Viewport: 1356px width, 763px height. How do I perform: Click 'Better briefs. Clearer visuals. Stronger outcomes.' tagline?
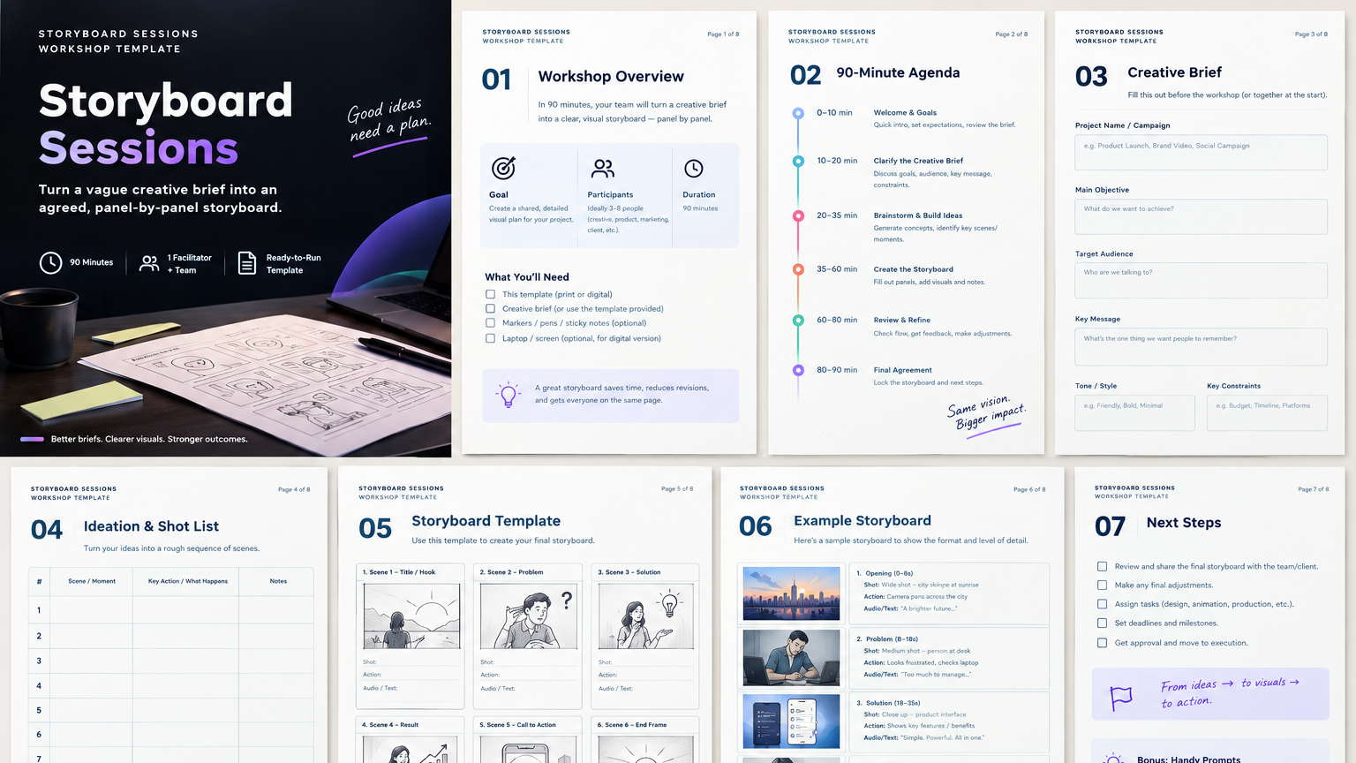point(149,439)
